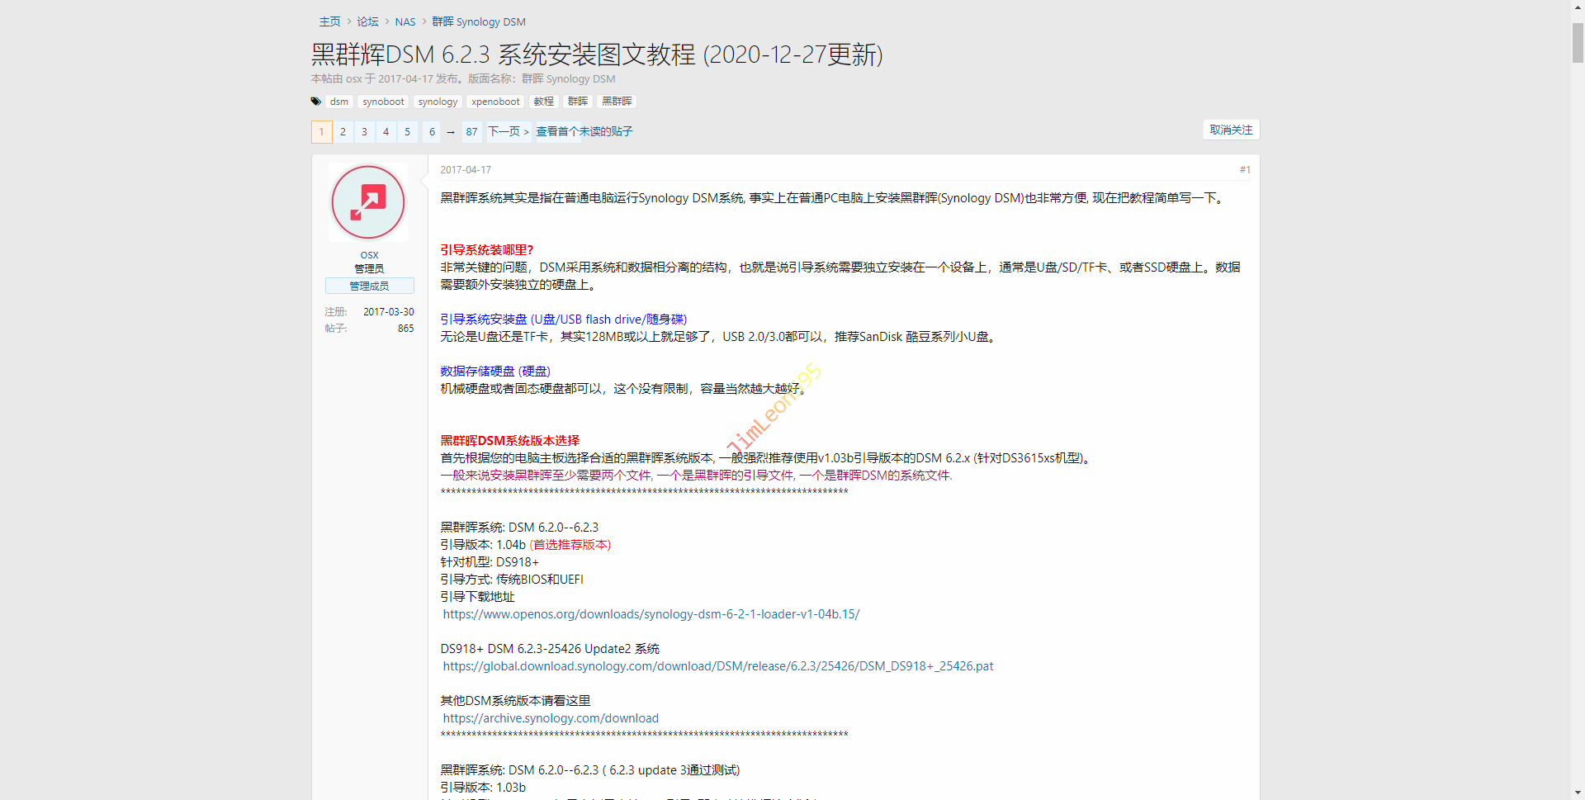Click the vertical scrollbar thumb
The width and height of the screenshot is (1585, 800).
tap(1578, 41)
